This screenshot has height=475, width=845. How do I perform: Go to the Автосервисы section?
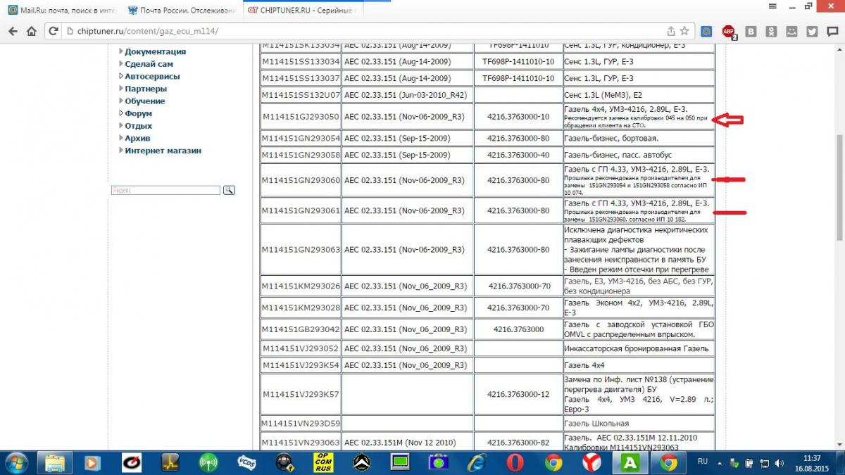tap(152, 76)
